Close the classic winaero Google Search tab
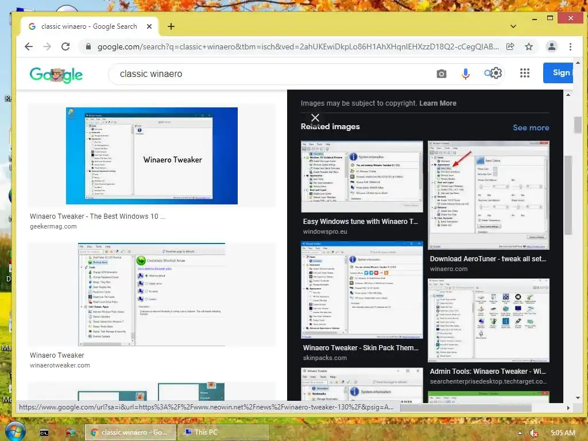This screenshot has width=588, height=441. coord(149,26)
